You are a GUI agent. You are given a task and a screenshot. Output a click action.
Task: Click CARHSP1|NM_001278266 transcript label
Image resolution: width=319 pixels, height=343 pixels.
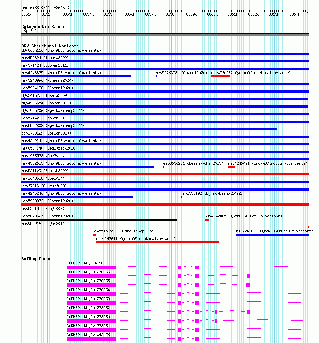[88, 272]
